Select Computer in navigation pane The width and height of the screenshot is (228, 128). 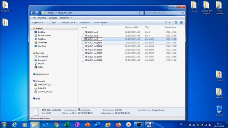point(41,81)
